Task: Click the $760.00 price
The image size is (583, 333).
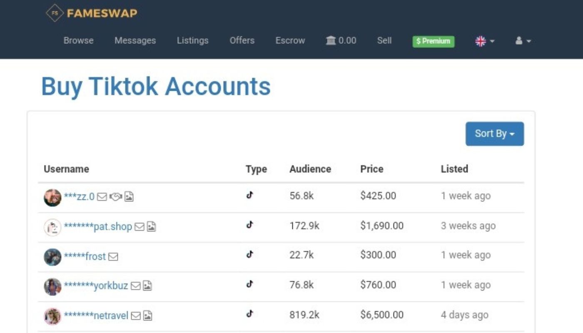Action: pyautogui.click(x=378, y=285)
